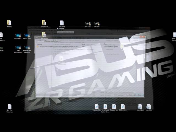Image resolution: width=176 pixels, height=132 pixels.
Task: Click 'Dawn' in the Game column
Action: (83, 46)
